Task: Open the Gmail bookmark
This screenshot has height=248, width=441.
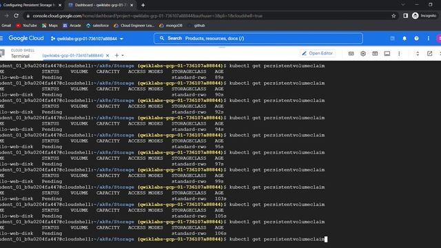Action: coord(6,25)
